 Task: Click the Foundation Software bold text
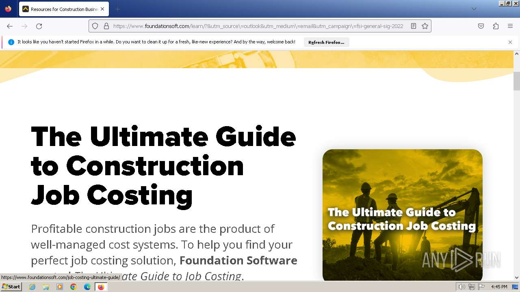[x=238, y=260]
